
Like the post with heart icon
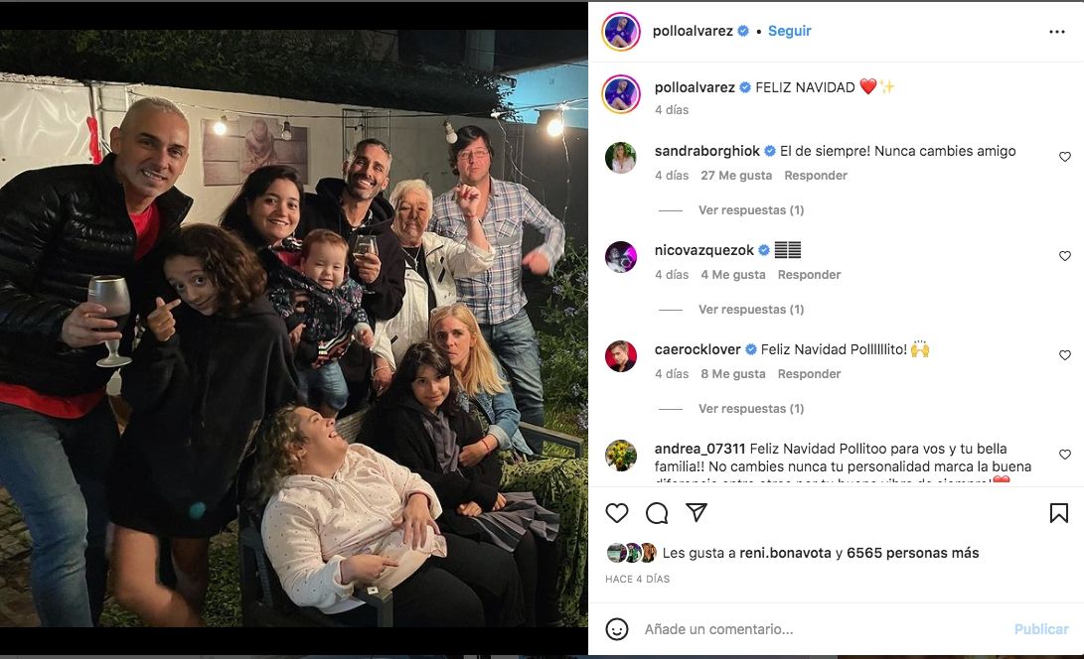click(617, 513)
